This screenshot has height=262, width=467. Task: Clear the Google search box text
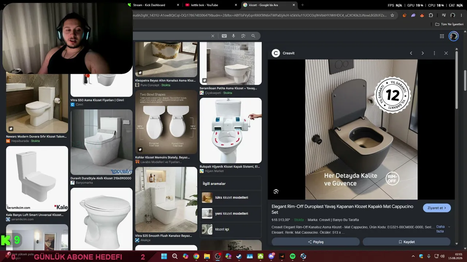point(213,36)
